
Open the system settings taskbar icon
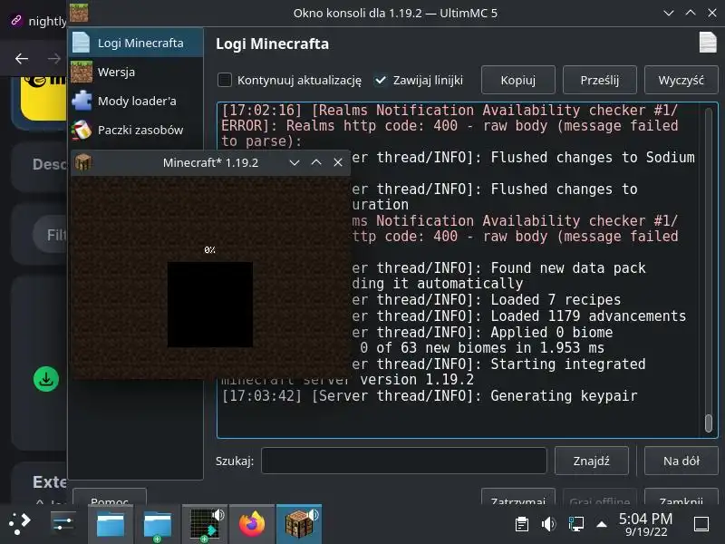click(63, 524)
